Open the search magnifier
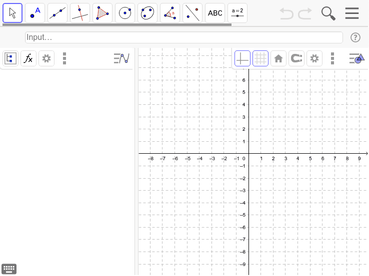 point(328,13)
